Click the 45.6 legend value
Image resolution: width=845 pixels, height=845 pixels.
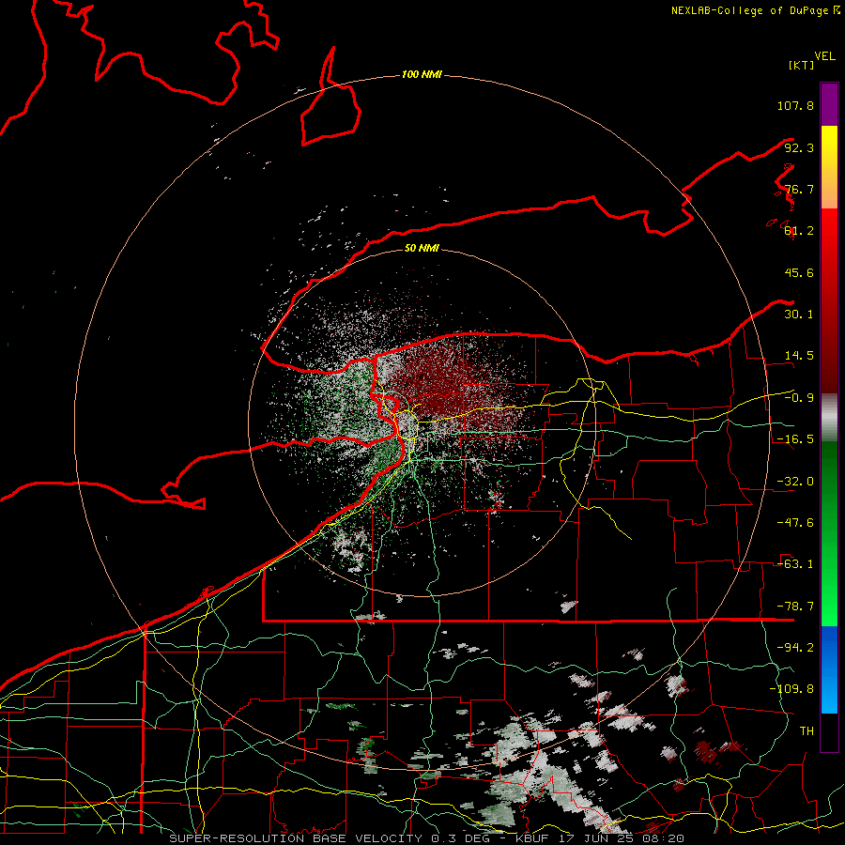click(799, 272)
